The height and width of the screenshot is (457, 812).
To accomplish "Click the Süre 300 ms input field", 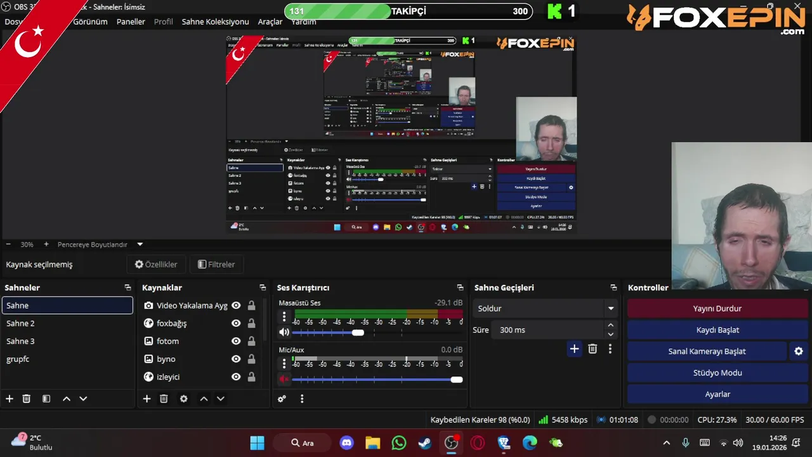I will (x=549, y=330).
